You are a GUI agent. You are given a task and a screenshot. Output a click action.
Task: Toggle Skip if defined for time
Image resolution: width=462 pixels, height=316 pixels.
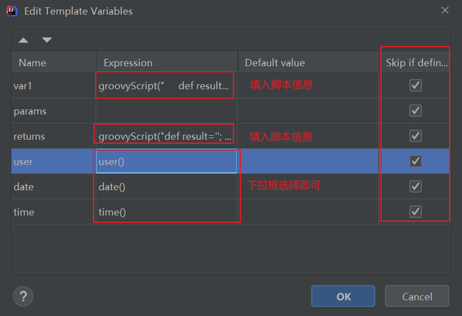pos(416,211)
